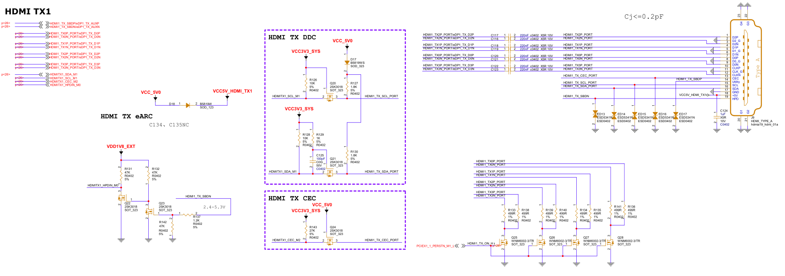Click the C124 capacitor symbol
Screen dimensions: 785x276
[x=717, y=116]
